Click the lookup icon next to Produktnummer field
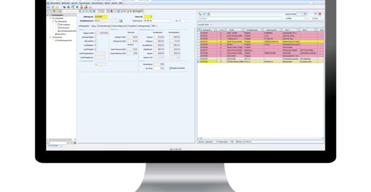 121,21
